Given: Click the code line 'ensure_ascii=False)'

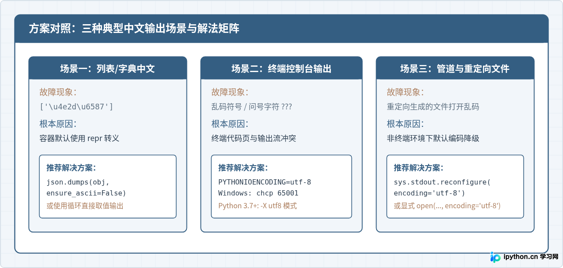Looking at the screenshot, I should [86, 193].
